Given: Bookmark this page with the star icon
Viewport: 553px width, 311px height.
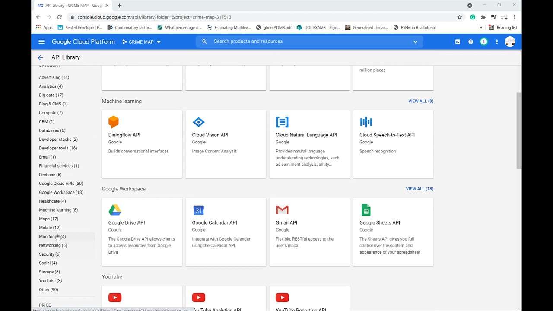Looking at the screenshot, I should (459, 17).
